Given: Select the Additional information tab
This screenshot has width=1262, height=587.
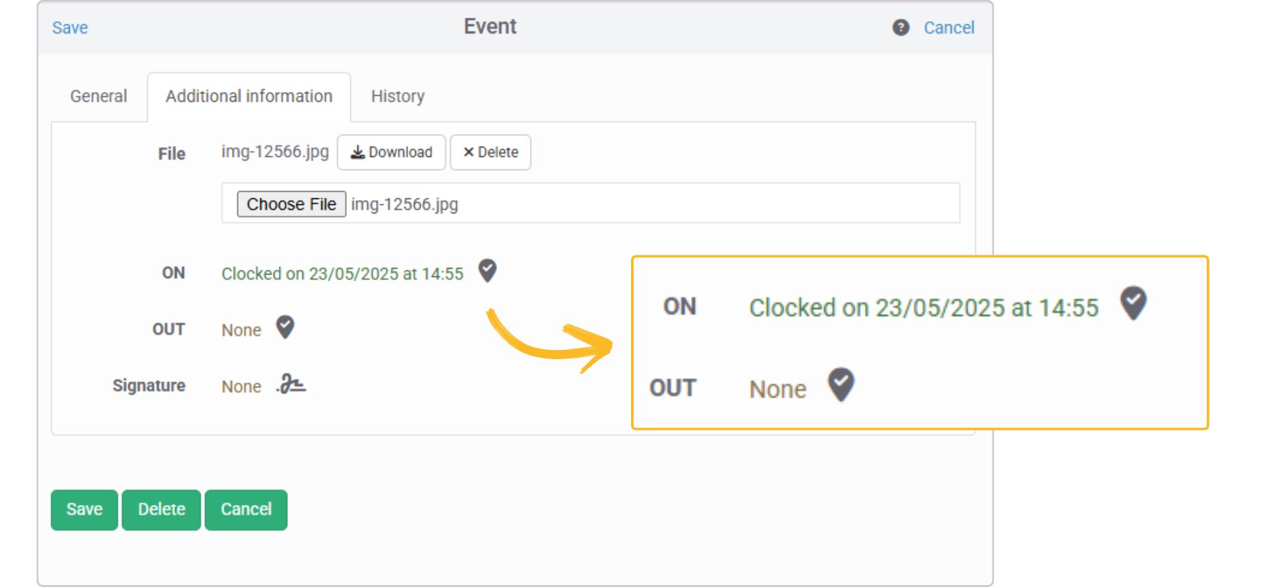Looking at the screenshot, I should pyautogui.click(x=249, y=96).
